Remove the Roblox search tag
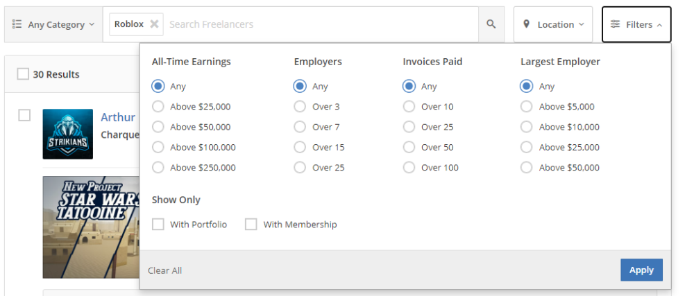The image size is (694, 296). tap(154, 24)
